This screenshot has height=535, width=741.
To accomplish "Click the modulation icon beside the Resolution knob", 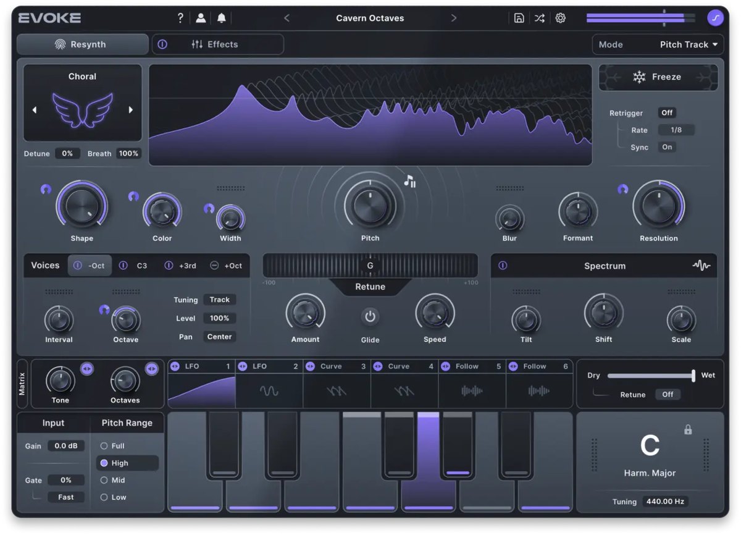I will pyautogui.click(x=622, y=189).
